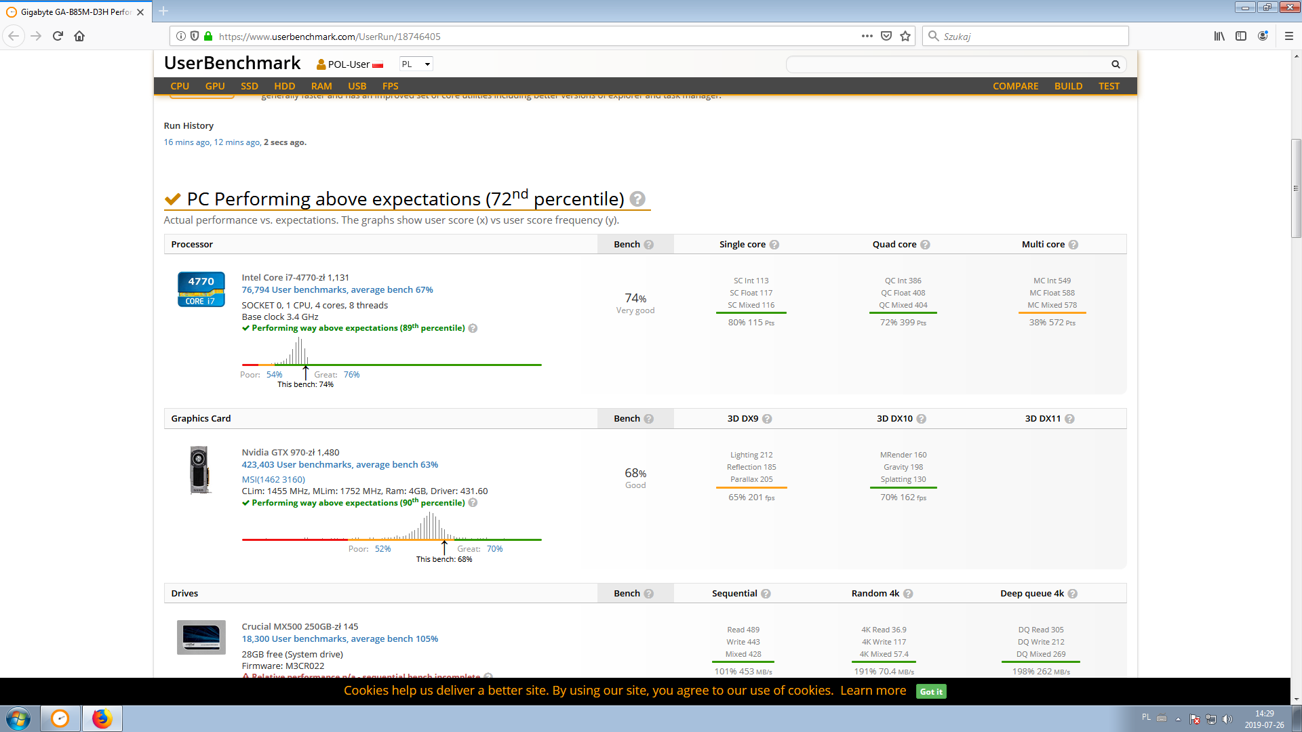Click the Intel Core i7 4770 thumbnail
Screen dimensions: 1302x732
click(201, 289)
